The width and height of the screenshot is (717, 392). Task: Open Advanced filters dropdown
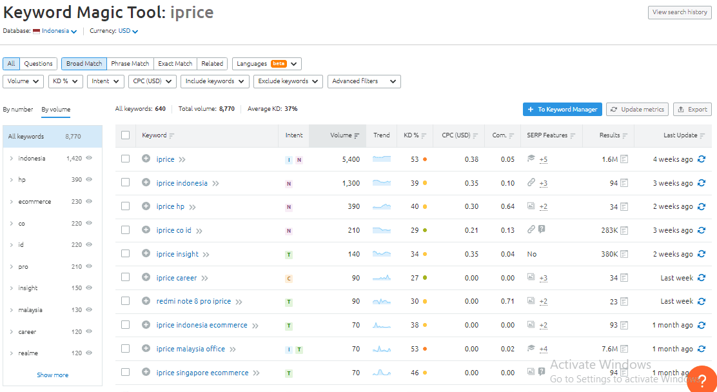point(364,81)
